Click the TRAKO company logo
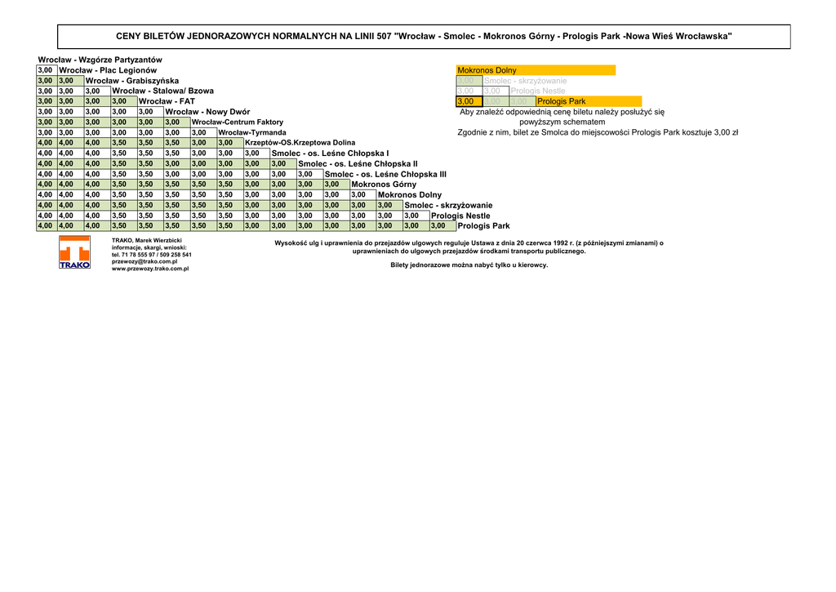The height and width of the screenshot is (592, 836). [74, 252]
